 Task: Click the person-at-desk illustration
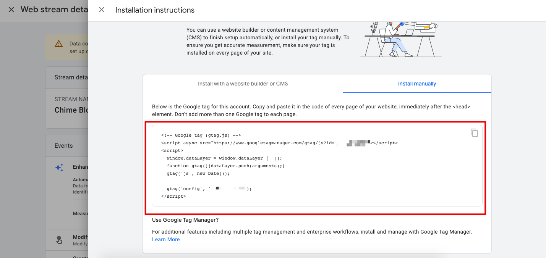401,40
